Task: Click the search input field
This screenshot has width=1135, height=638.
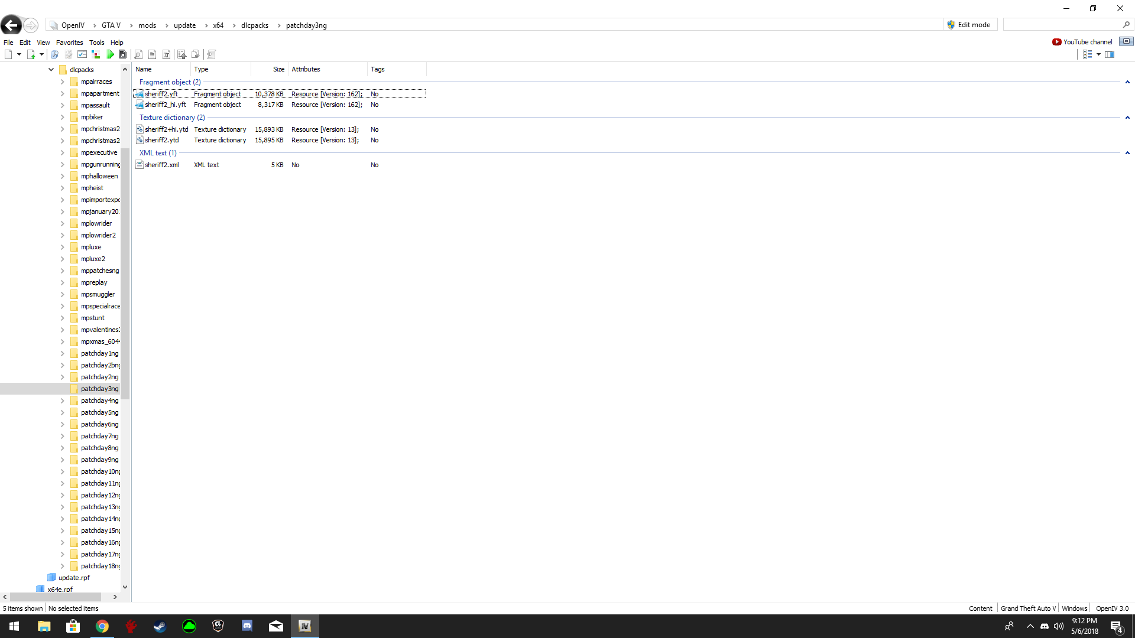Action: point(1062,25)
